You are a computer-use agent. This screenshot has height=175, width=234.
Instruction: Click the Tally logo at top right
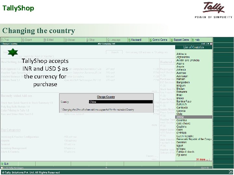[214, 10]
